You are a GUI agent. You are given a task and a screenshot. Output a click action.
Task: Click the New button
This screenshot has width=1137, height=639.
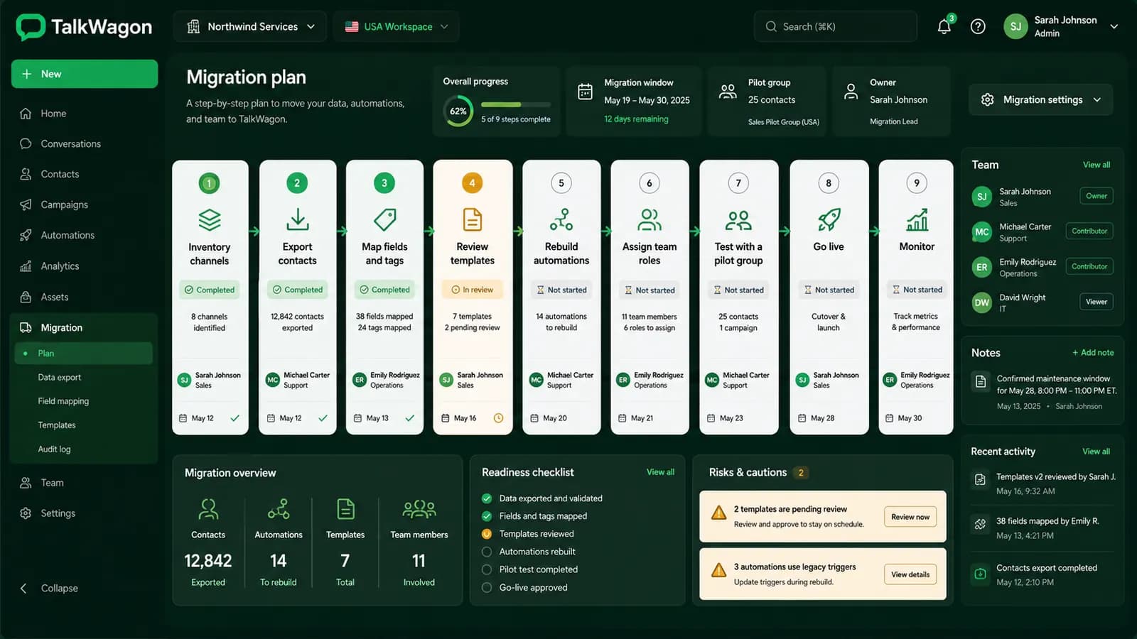[85, 74]
